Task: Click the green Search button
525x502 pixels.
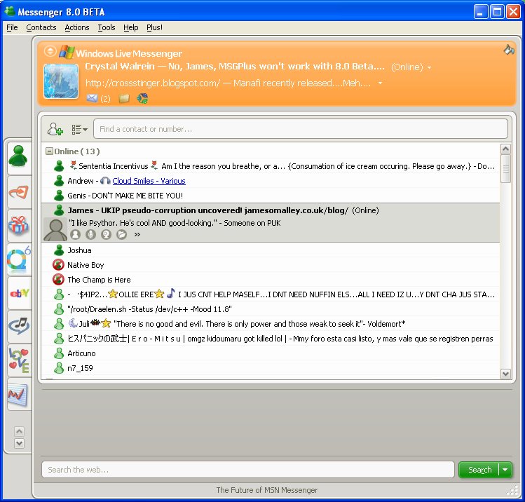Action: 479,470
